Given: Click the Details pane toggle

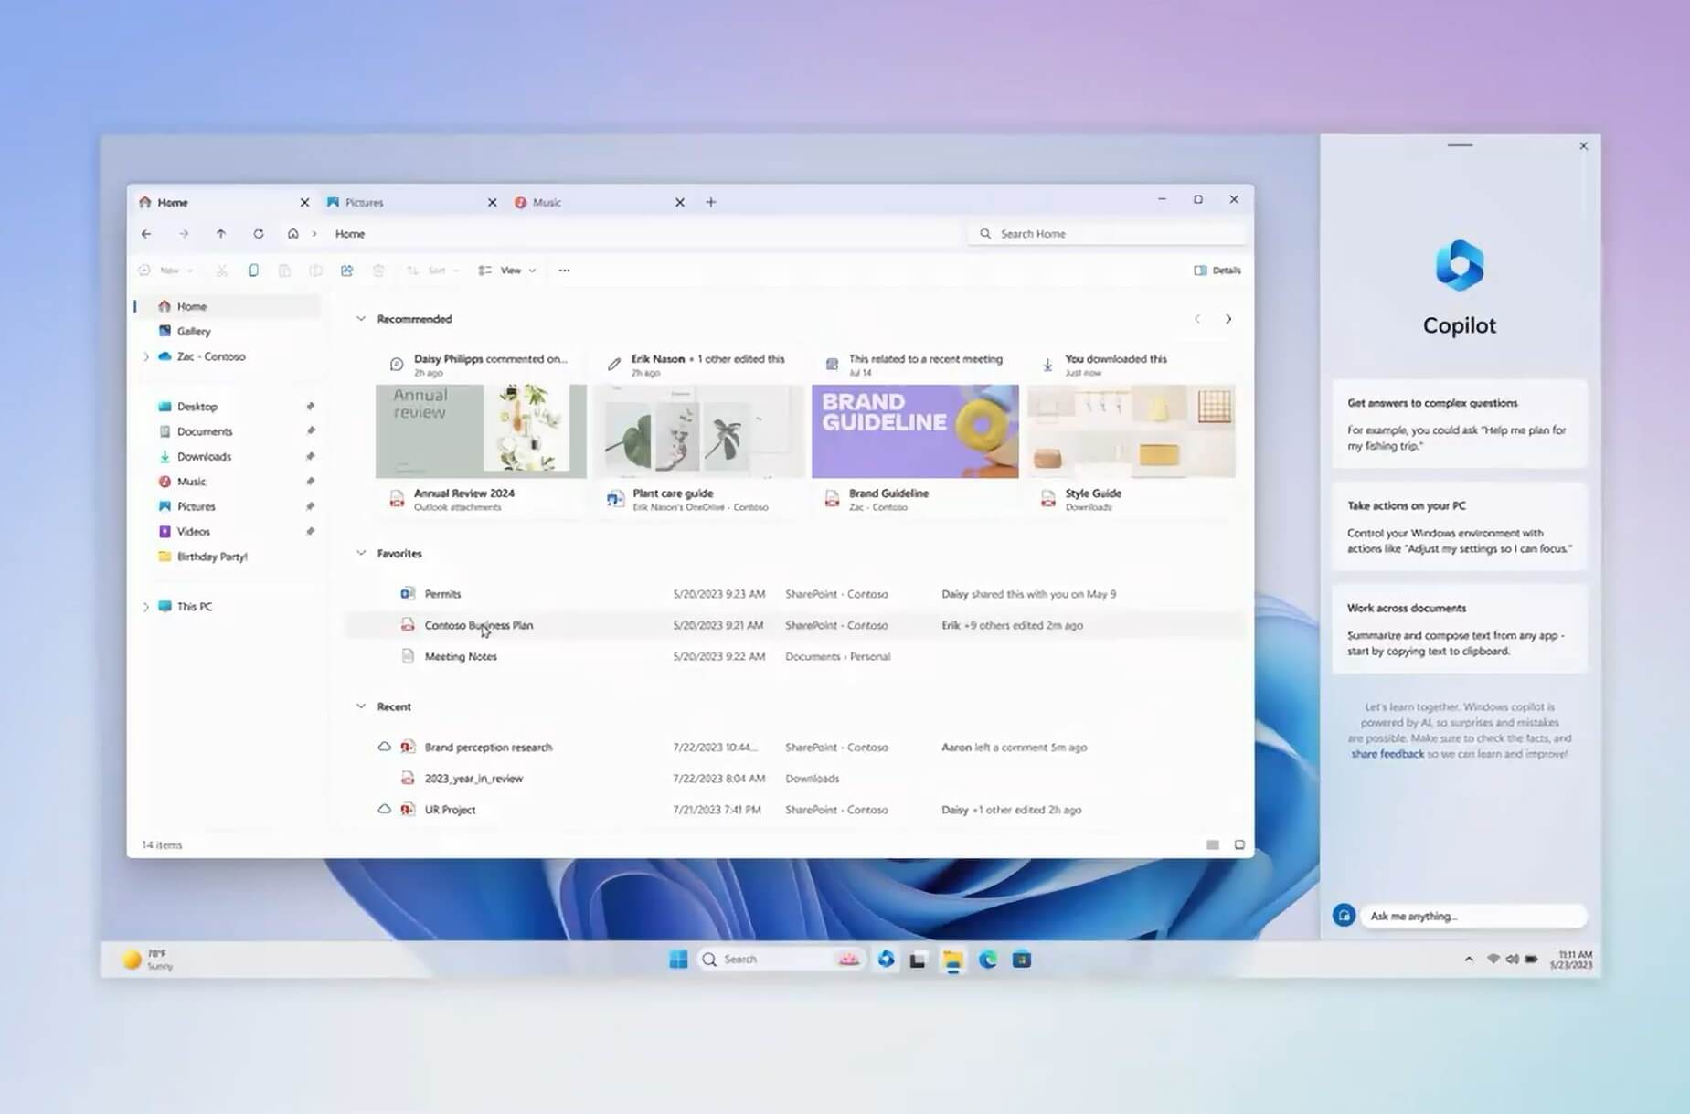Looking at the screenshot, I should tap(1218, 271).
